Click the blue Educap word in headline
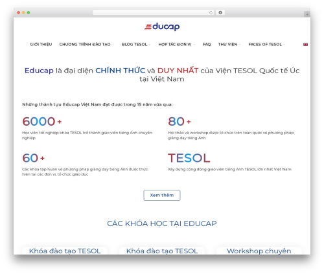This screenshot has width=324, height=274. pos(39,71)
